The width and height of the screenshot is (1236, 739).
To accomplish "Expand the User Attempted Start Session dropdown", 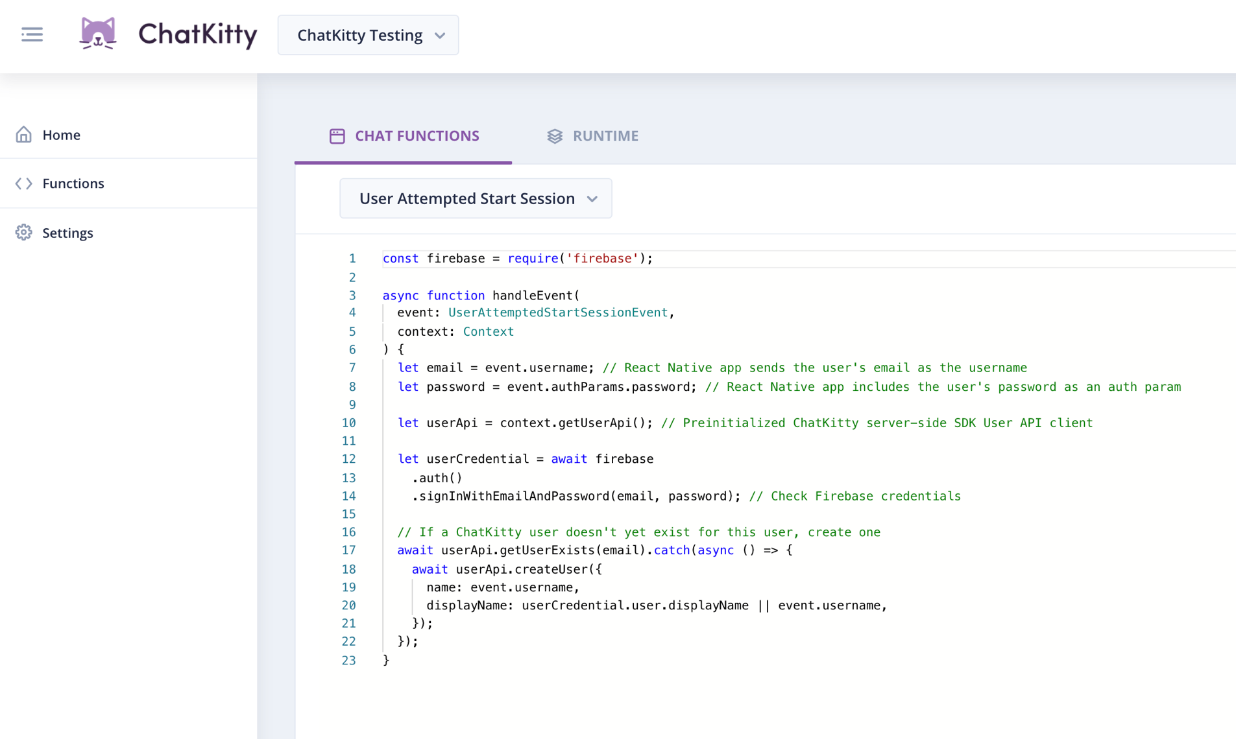I will 476,198.
